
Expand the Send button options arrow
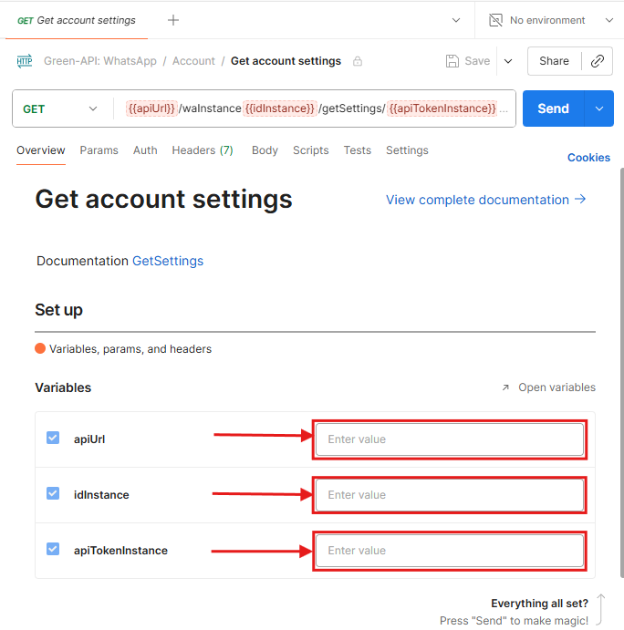coord(599,108)
